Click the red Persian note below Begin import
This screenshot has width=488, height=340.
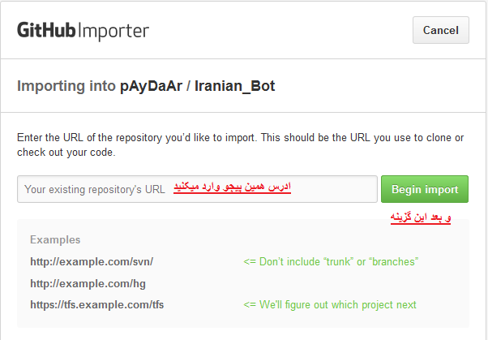pyautogui.click(x=421, y=219)
